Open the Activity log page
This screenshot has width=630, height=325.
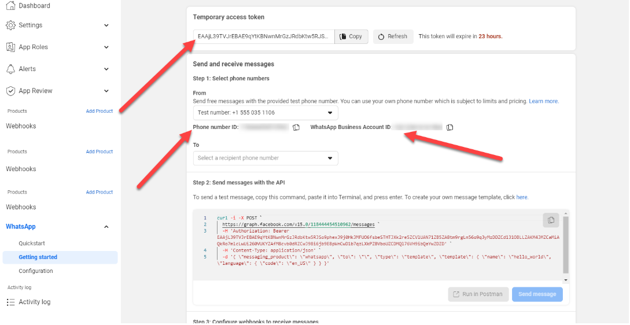[x=35, y=302]
